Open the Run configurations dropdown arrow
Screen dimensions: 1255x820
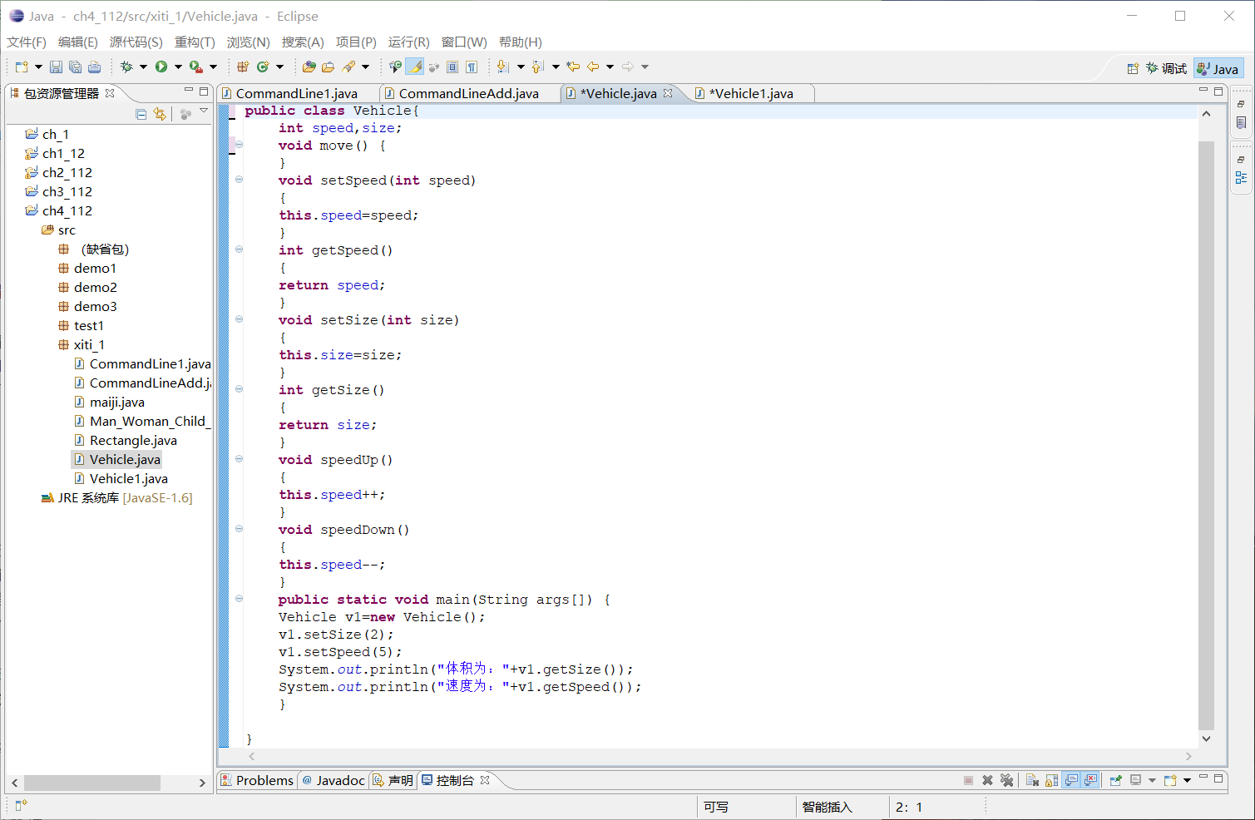(178, 67)
